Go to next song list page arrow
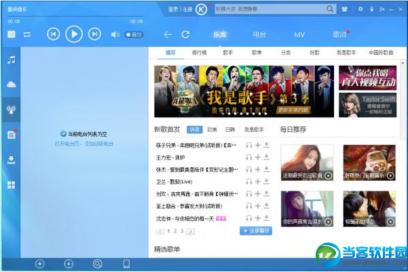Image resolution: width=408 pixels, height=272 pixels. pyautogui.click(x=191, y=231)
